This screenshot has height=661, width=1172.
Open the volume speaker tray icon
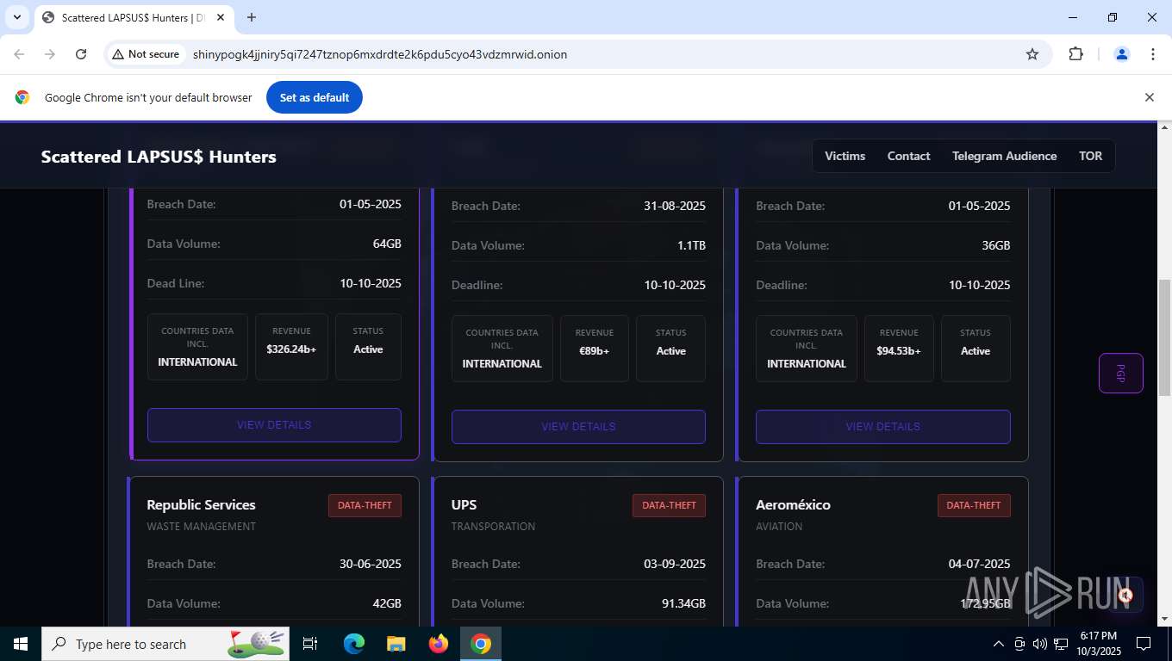(1040, 644)
